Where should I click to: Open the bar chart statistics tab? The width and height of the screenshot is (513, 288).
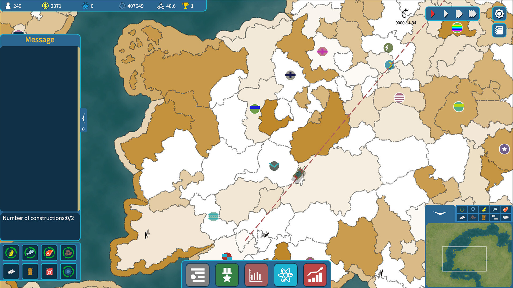click(256, 275)
